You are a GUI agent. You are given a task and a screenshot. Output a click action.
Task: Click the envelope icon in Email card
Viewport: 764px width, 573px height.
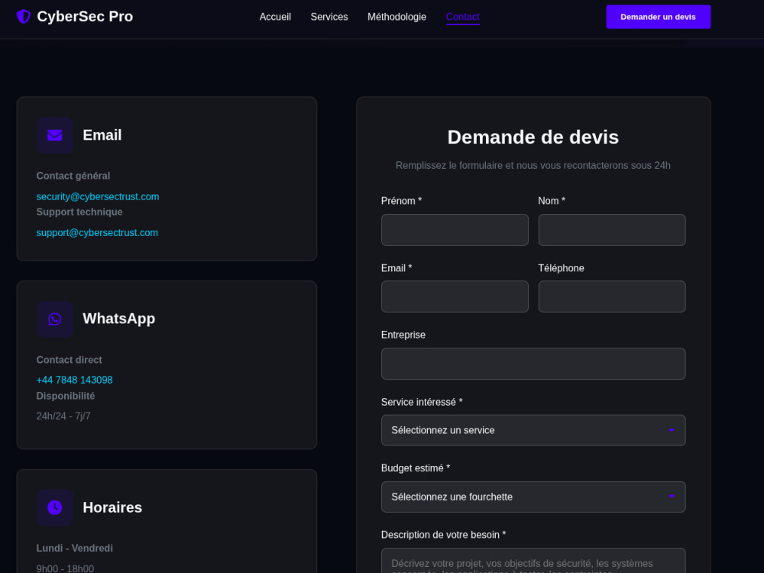coord(54,135)
